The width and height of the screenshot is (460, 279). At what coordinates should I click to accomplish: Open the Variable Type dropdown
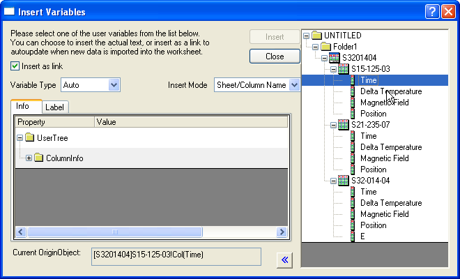114,85
